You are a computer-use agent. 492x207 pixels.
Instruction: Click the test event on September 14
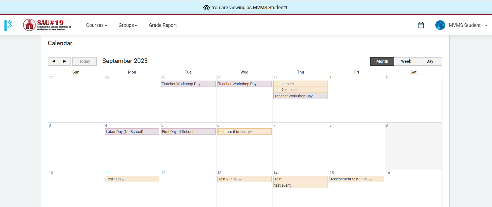click(x=300, y=185)
